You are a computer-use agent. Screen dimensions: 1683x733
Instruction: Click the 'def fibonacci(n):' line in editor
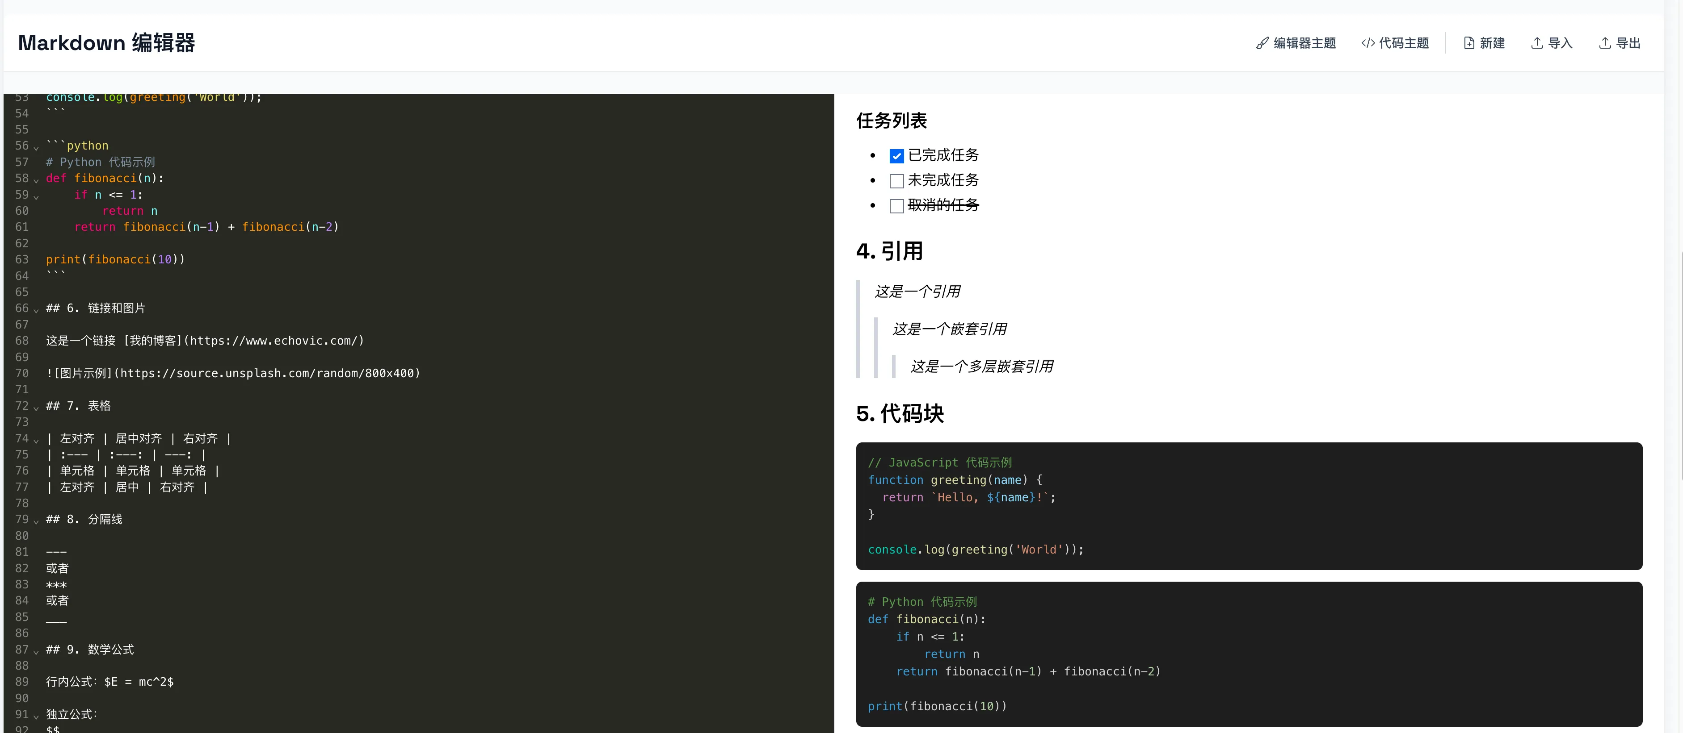105,178
